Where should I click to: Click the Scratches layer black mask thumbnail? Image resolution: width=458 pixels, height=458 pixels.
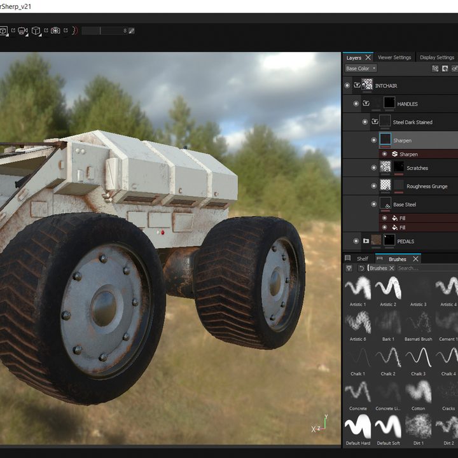click(x=398, y=167)
